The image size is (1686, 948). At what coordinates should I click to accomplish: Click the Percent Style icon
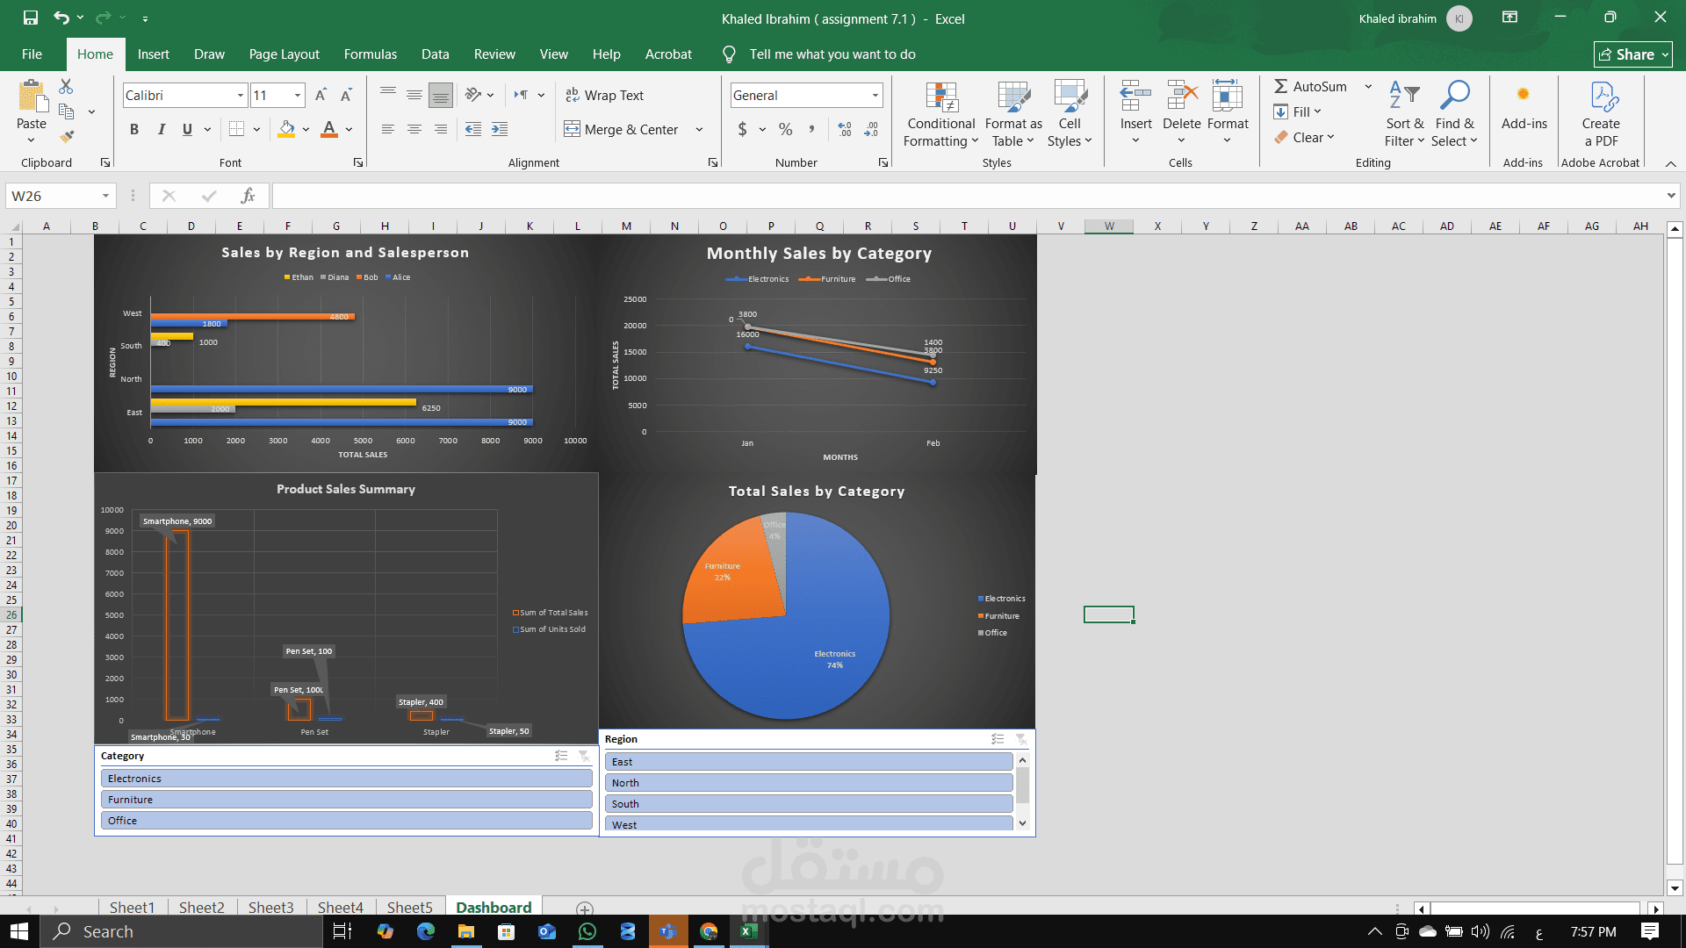(785, 129)
